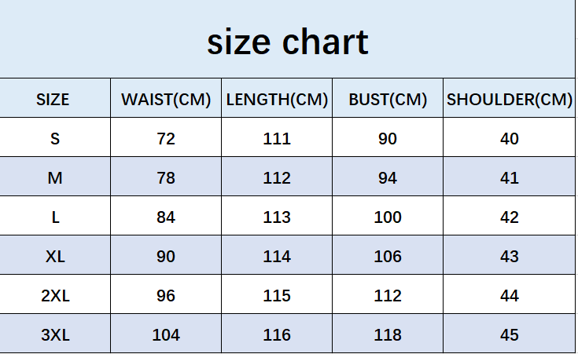Select shoulder value 43 for size XL

510,257
